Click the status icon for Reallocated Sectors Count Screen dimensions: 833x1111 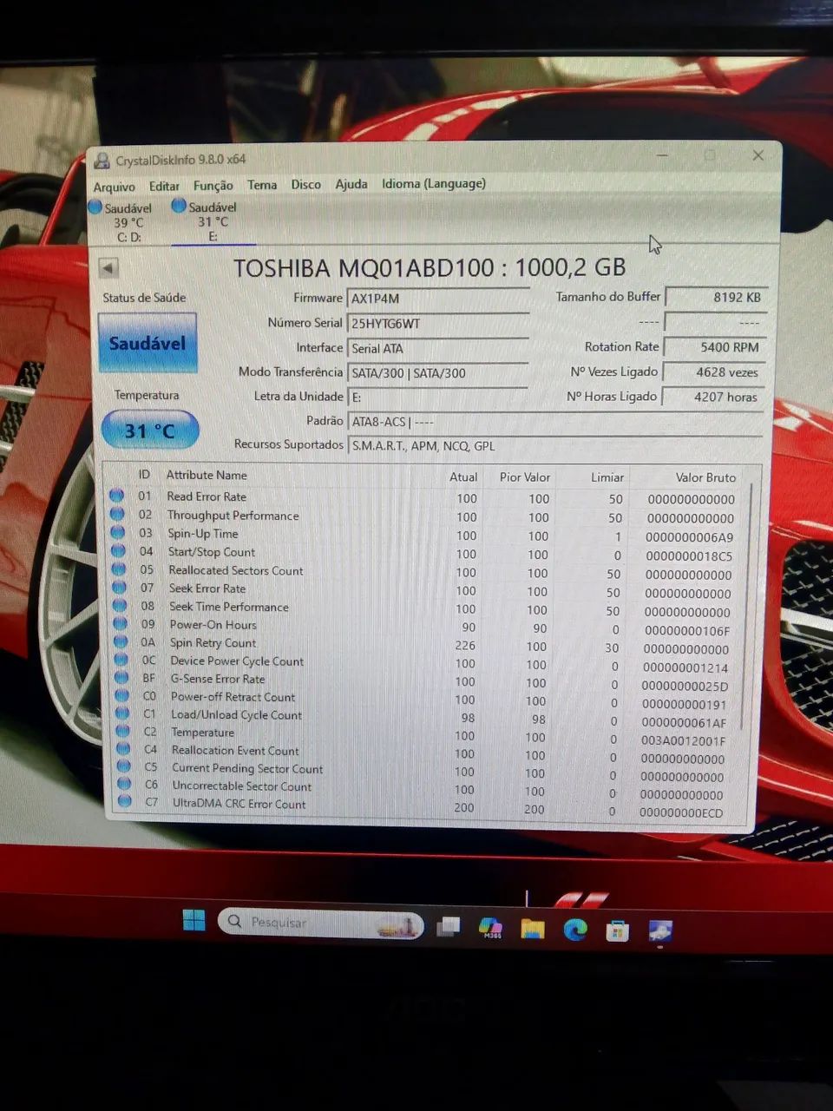click(119, 569)
